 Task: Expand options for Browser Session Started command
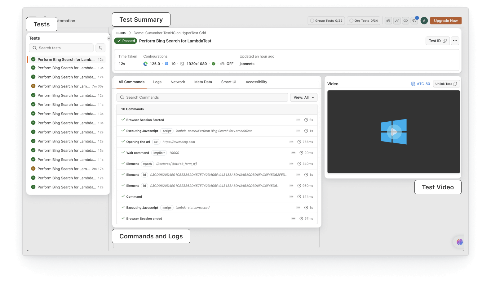[298, 120]
